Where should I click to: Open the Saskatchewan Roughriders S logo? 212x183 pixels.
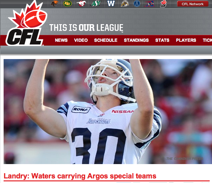[96, 4]
